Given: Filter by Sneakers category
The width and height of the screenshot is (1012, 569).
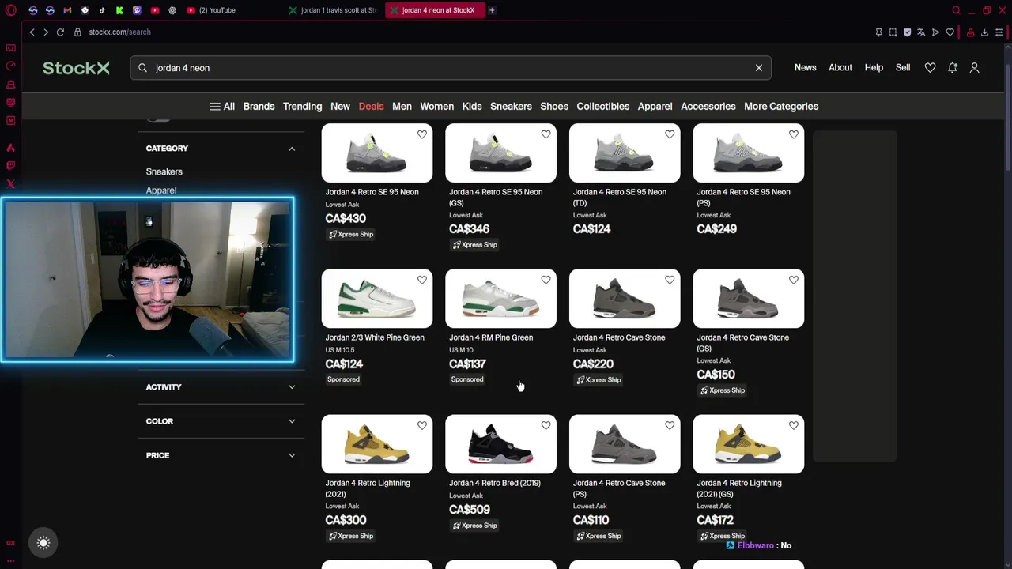Looking at the screenshot, I should 164,171.
